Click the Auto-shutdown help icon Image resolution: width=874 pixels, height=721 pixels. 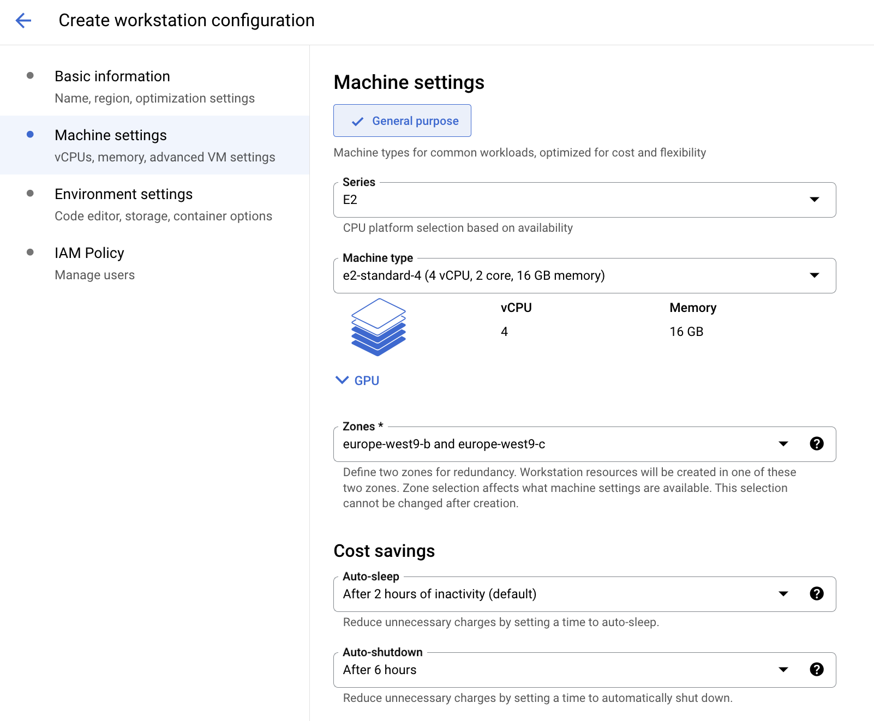pyautogui.click(x=816, y=670)
